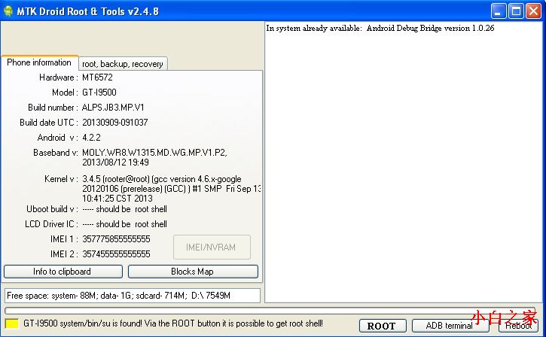This screenshot has height=337, width=546.
Task: Select Kernel version text 3.4.5 (rooter@root)
Action: click(x=117, y=179)
